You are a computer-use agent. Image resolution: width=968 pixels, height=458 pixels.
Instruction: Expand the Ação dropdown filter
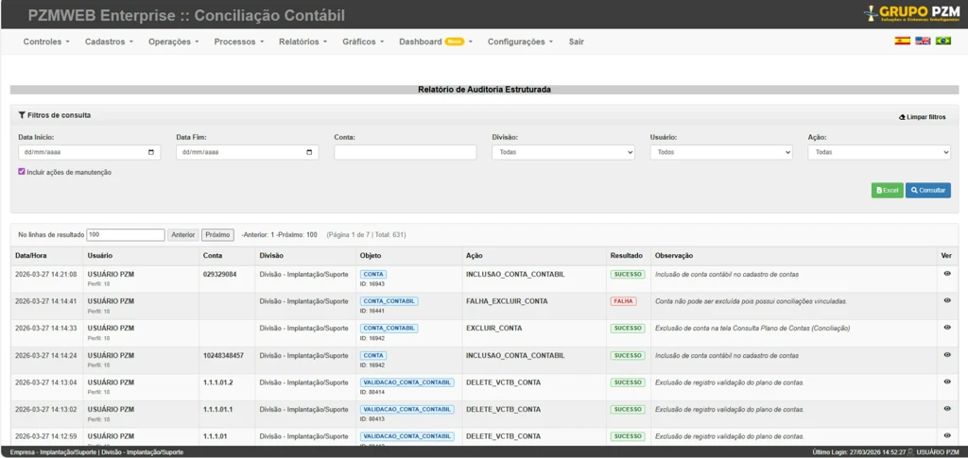[x=878, y=152]
